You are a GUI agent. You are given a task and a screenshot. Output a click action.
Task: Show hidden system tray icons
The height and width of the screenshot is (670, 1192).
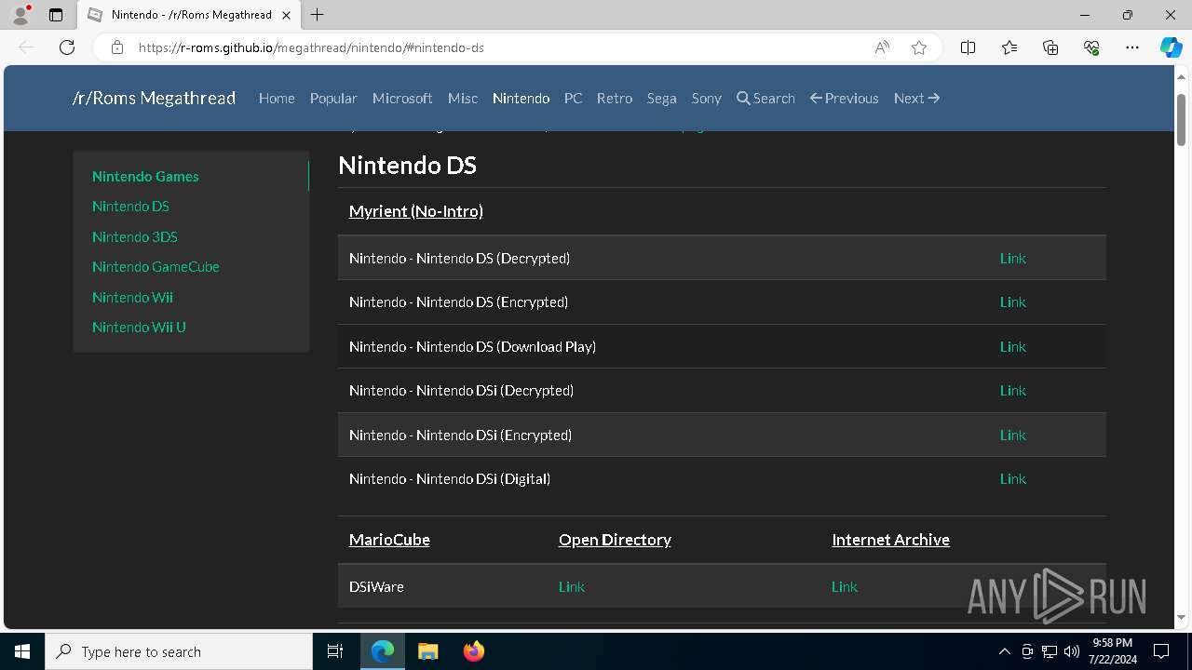[x=1004, y=651]
